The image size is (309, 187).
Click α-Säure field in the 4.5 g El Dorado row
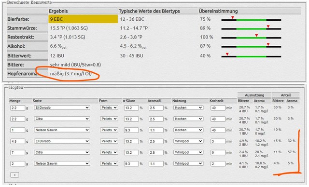tap(131, 141)
